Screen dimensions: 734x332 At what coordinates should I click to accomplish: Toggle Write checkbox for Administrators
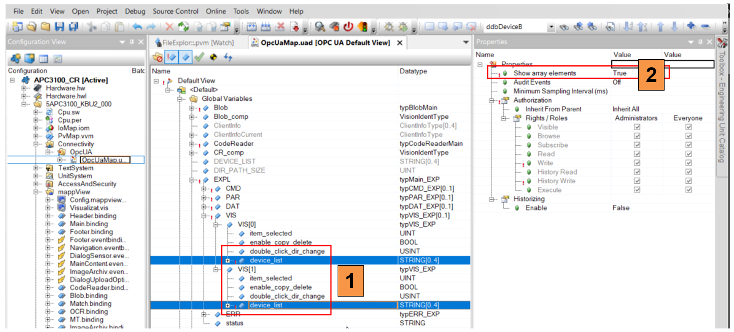637,163
